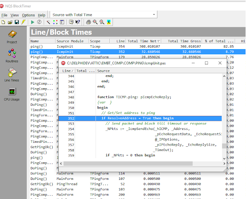Click the source window down scroll arrow

click(224, 158)
